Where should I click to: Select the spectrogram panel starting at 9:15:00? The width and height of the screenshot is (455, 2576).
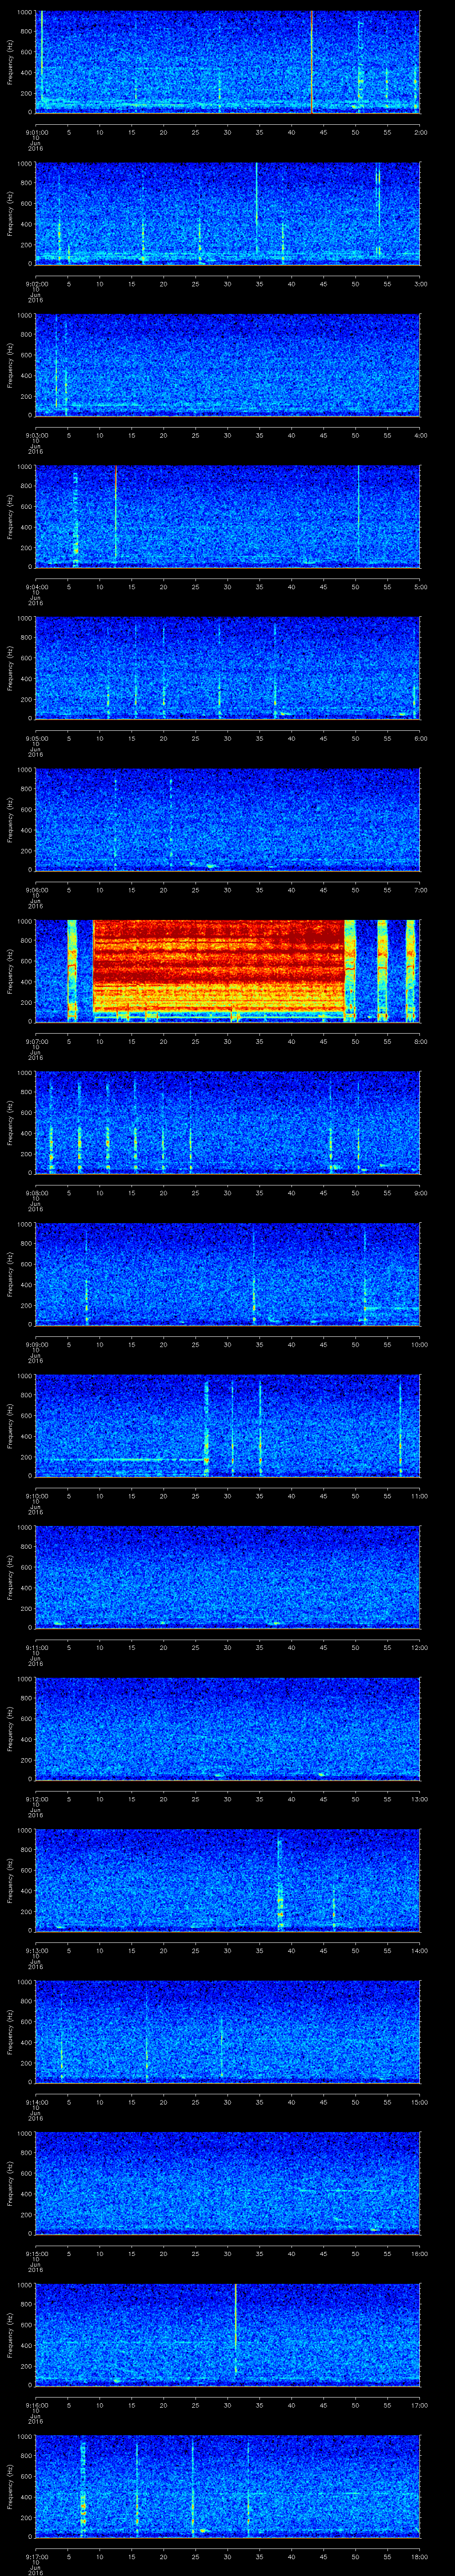pyautogui.click(x=227, y=2183)
